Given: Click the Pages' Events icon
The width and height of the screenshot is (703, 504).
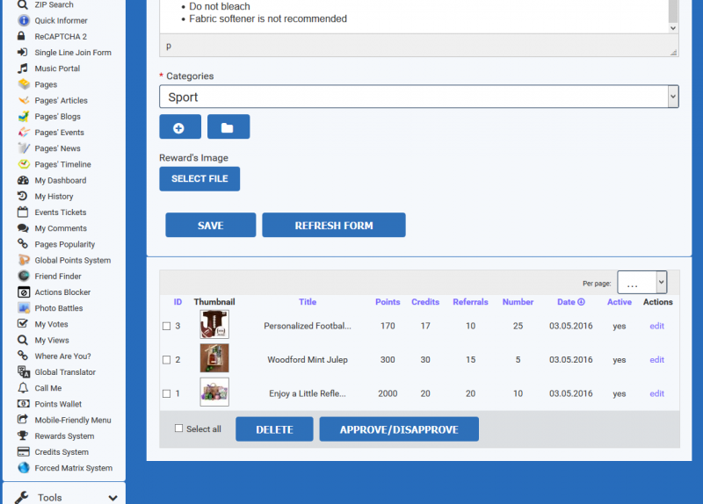Looking at the screenshot, I should pos(24,133).
